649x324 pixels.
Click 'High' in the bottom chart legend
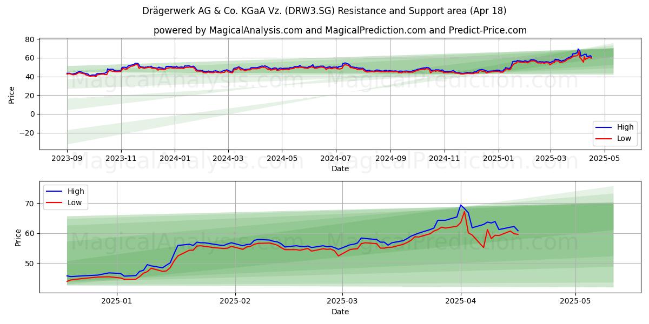(76, 191)
